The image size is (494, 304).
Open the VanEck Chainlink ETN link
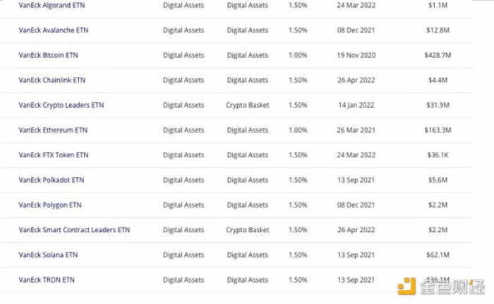point(52,80)
